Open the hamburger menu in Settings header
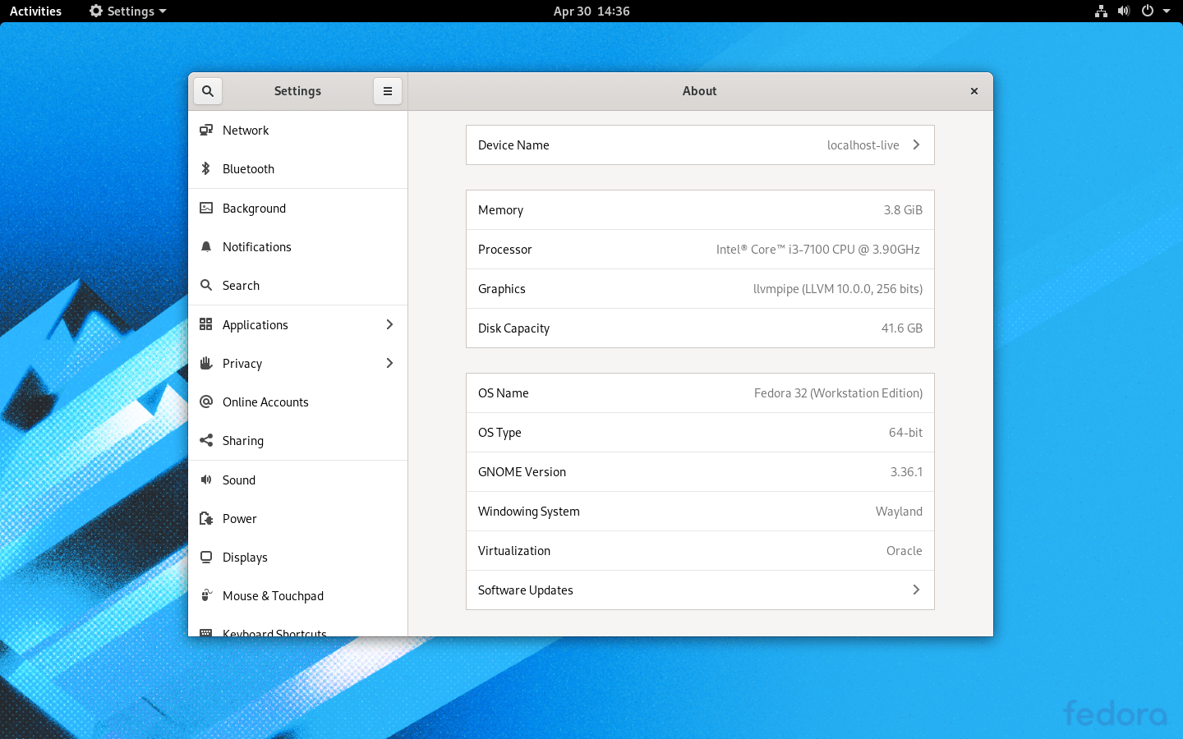The height and width of the screenshot is (739, 1183). point(388,91)
